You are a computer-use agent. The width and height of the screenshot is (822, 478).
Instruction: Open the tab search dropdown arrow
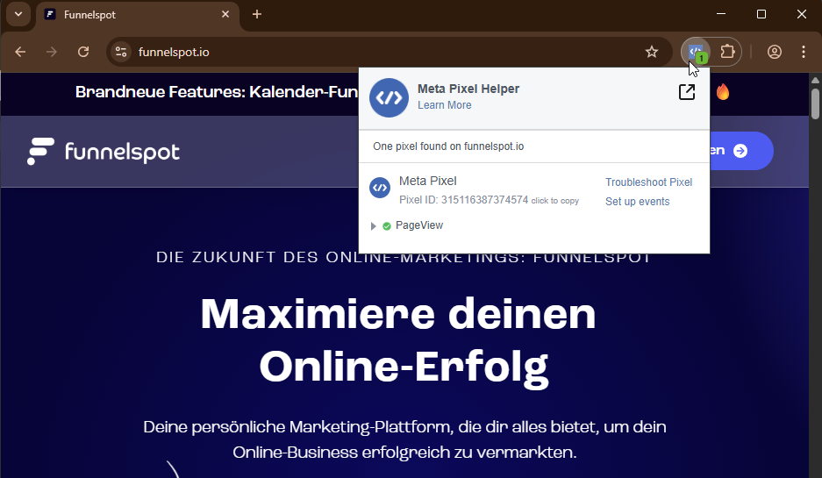pos(18,14)
